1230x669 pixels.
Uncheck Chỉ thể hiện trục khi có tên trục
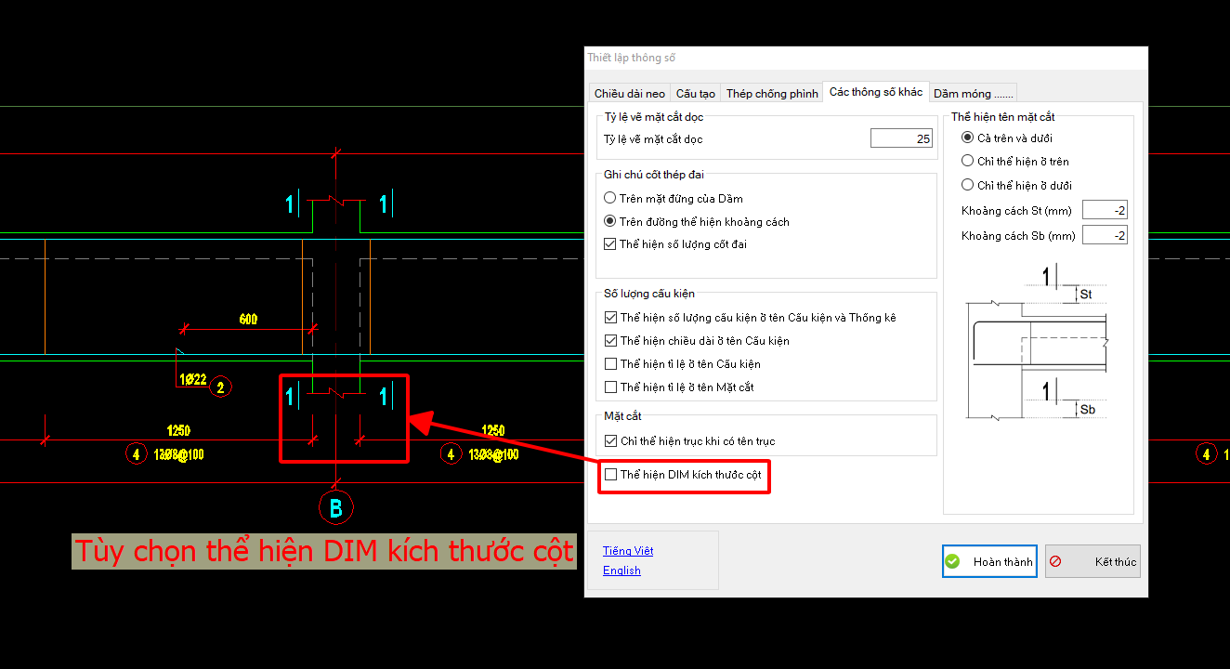[611, 441]
